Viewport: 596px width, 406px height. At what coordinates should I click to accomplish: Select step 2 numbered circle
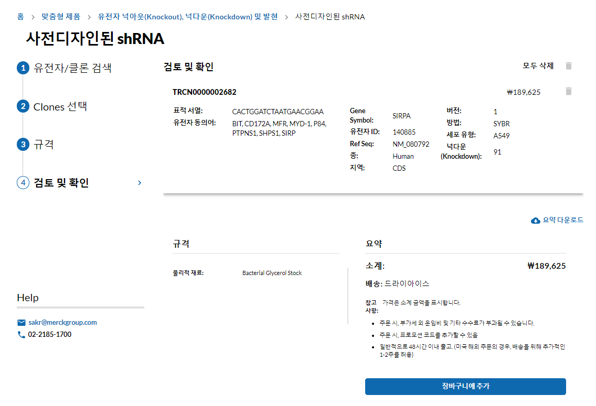pos(23,107)
